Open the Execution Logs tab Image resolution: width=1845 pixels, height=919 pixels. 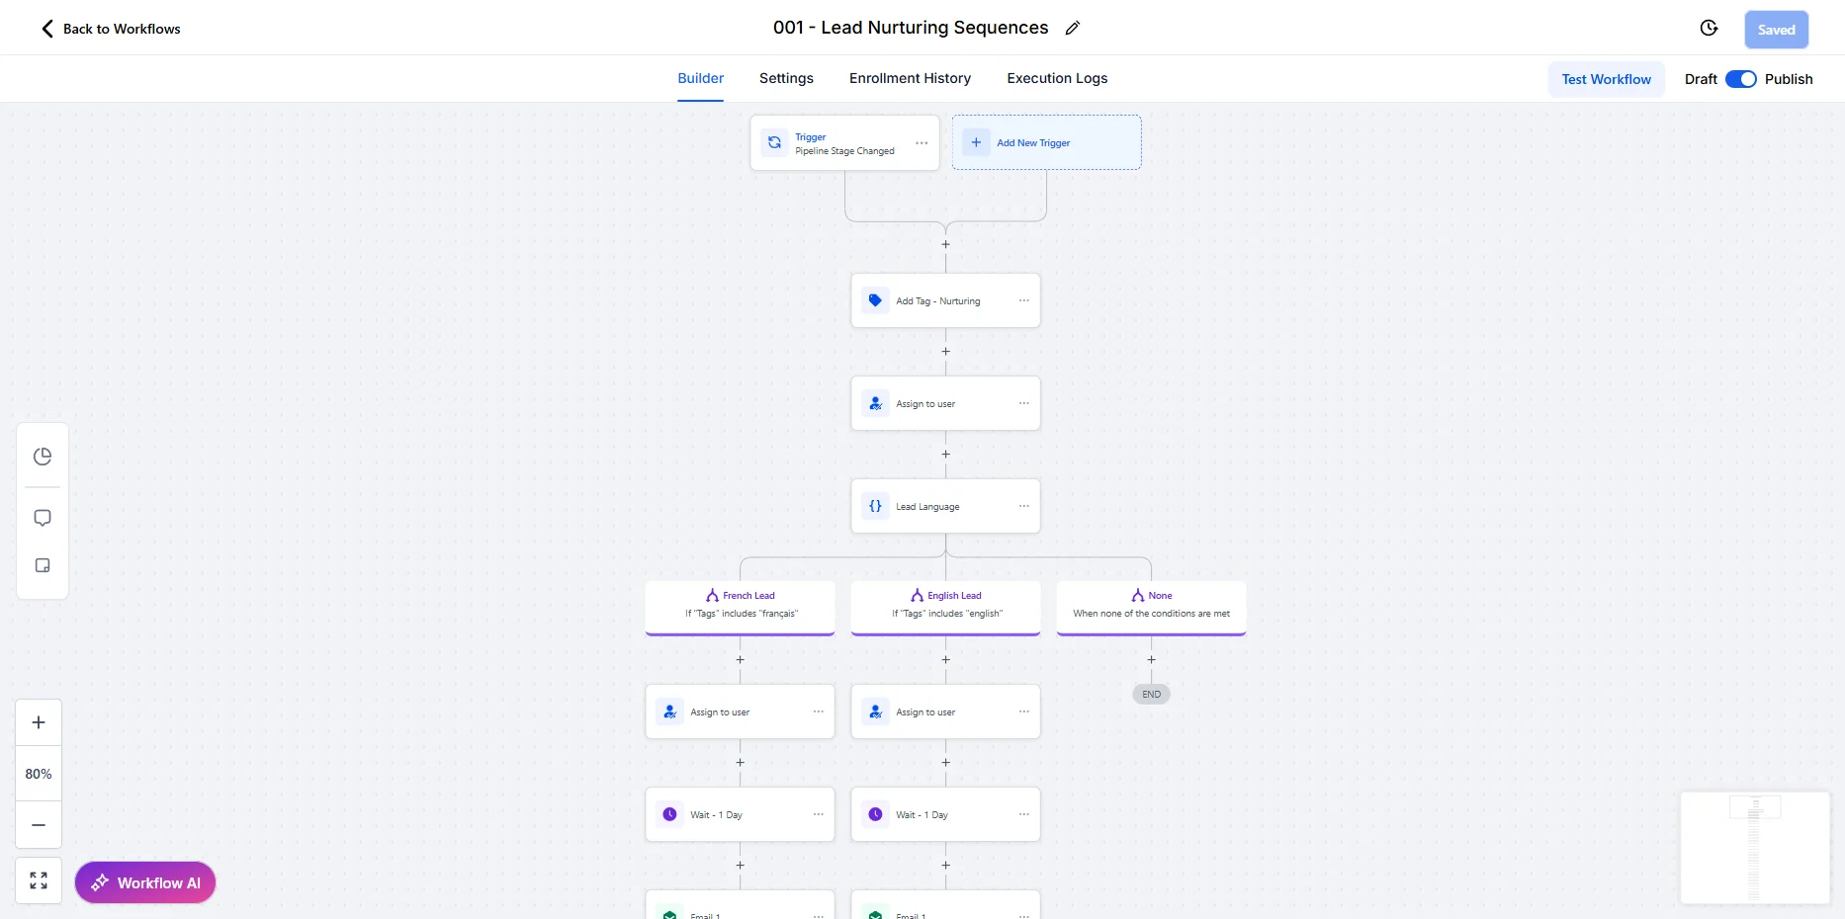(1057, 78)
